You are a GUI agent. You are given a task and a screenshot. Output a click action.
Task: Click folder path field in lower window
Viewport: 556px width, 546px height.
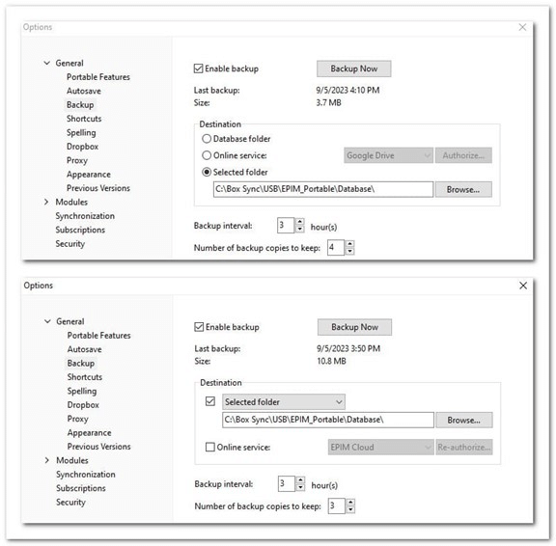[328, 420]
